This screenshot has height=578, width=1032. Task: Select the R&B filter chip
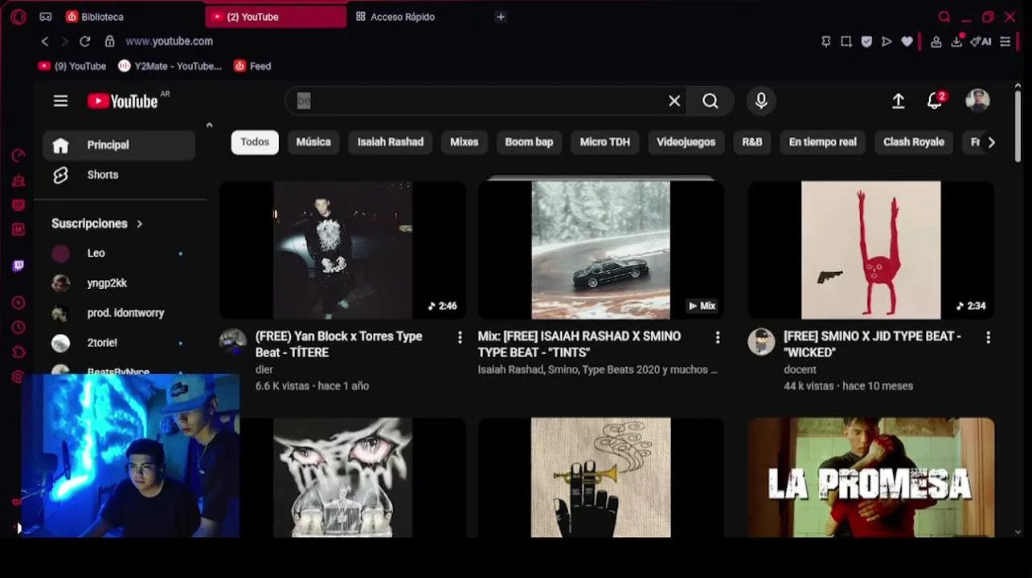[x=752, y=141]
